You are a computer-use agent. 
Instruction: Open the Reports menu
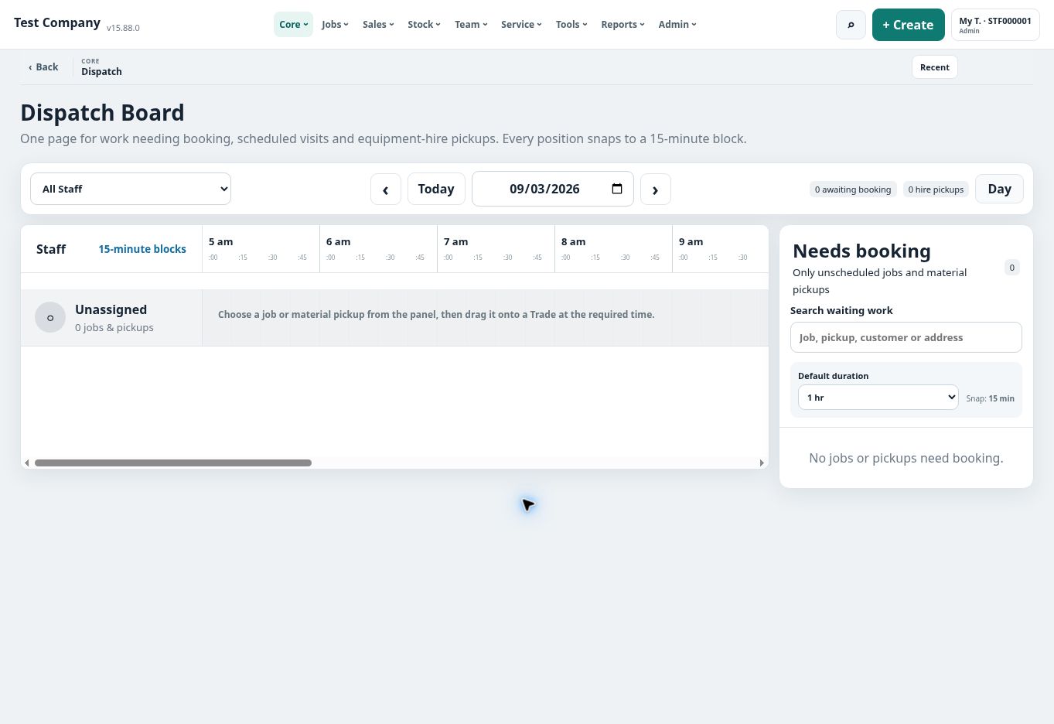(x=623, y=25)
